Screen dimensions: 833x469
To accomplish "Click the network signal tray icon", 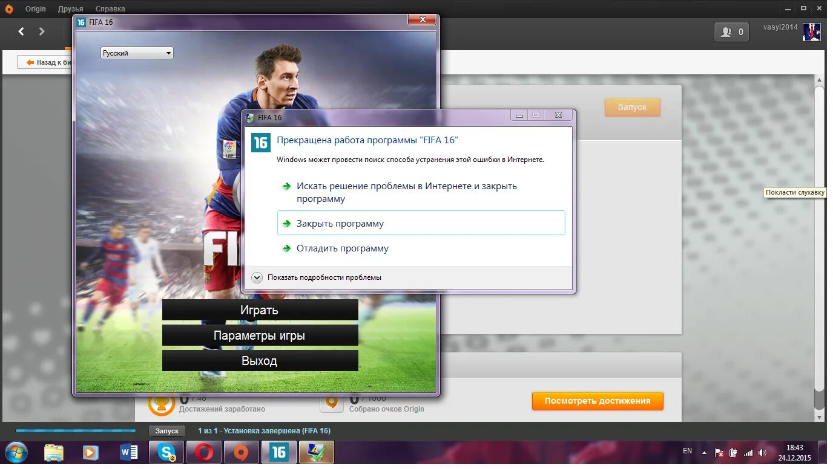I will point(748,453).
